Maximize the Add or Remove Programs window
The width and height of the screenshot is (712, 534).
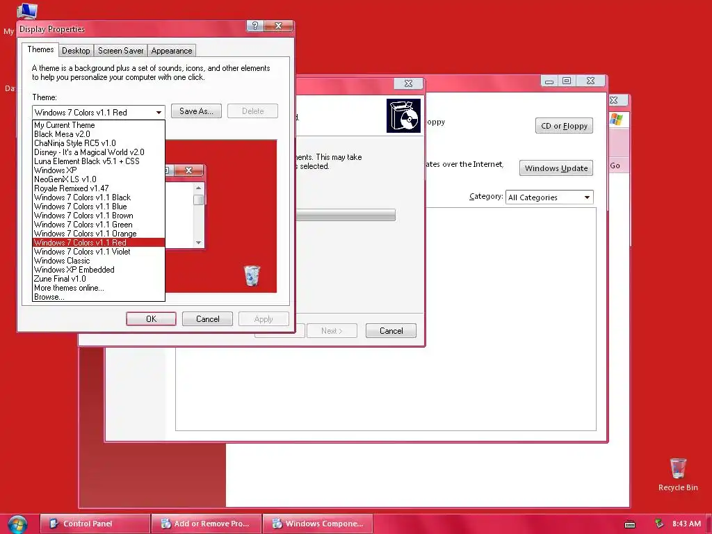pyautogui.click(x=567, y=81)
